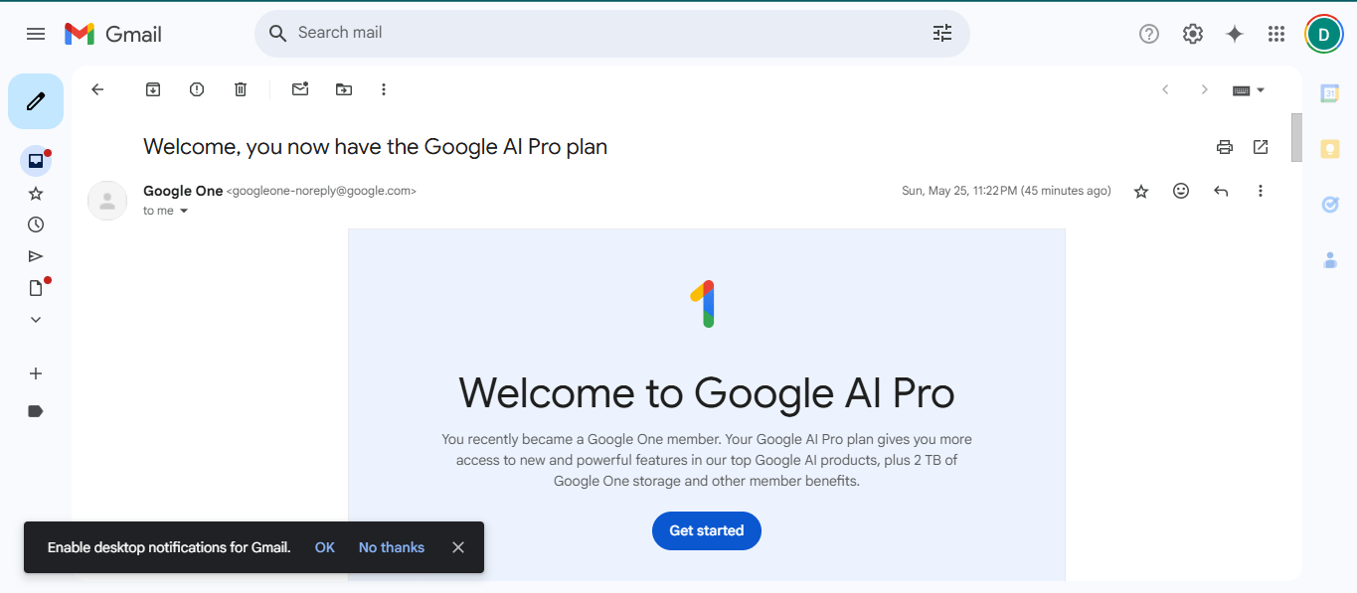
Task: Archive this email using the toolbar icon
Action: tap(153, 89)
